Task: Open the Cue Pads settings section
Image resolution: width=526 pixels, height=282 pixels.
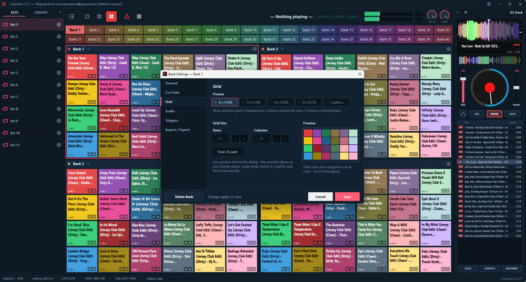Action: 184,93
